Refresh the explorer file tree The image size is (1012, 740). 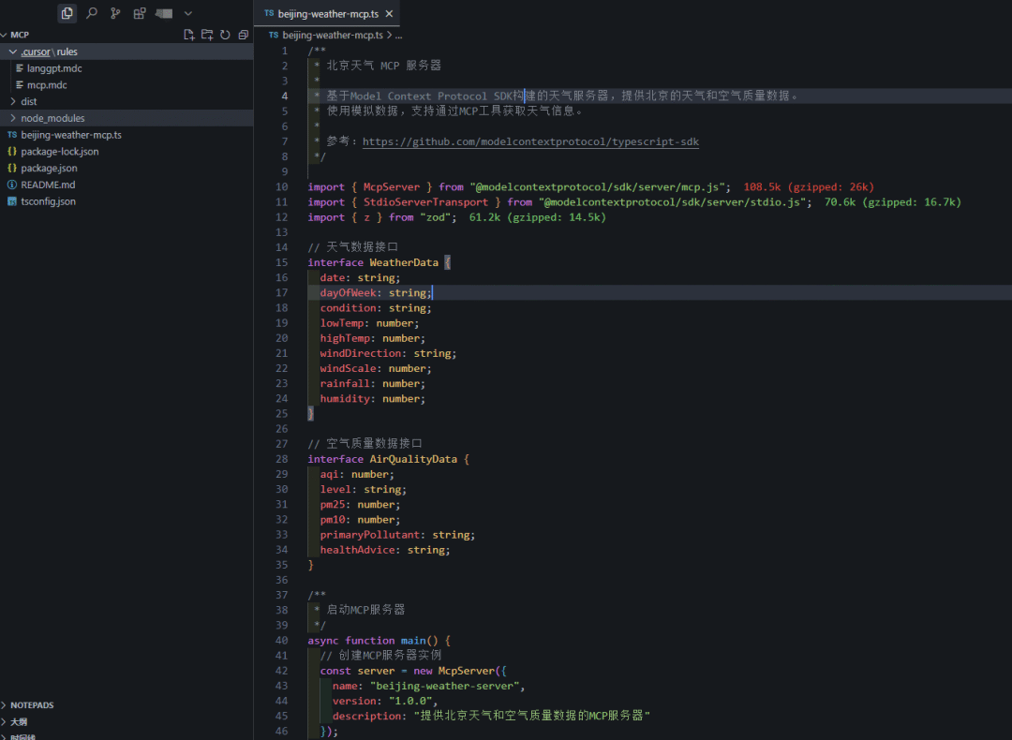coord(225,35)
